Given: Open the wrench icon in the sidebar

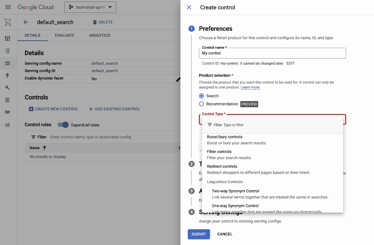Looking at the screenshot, I should 7,88.
